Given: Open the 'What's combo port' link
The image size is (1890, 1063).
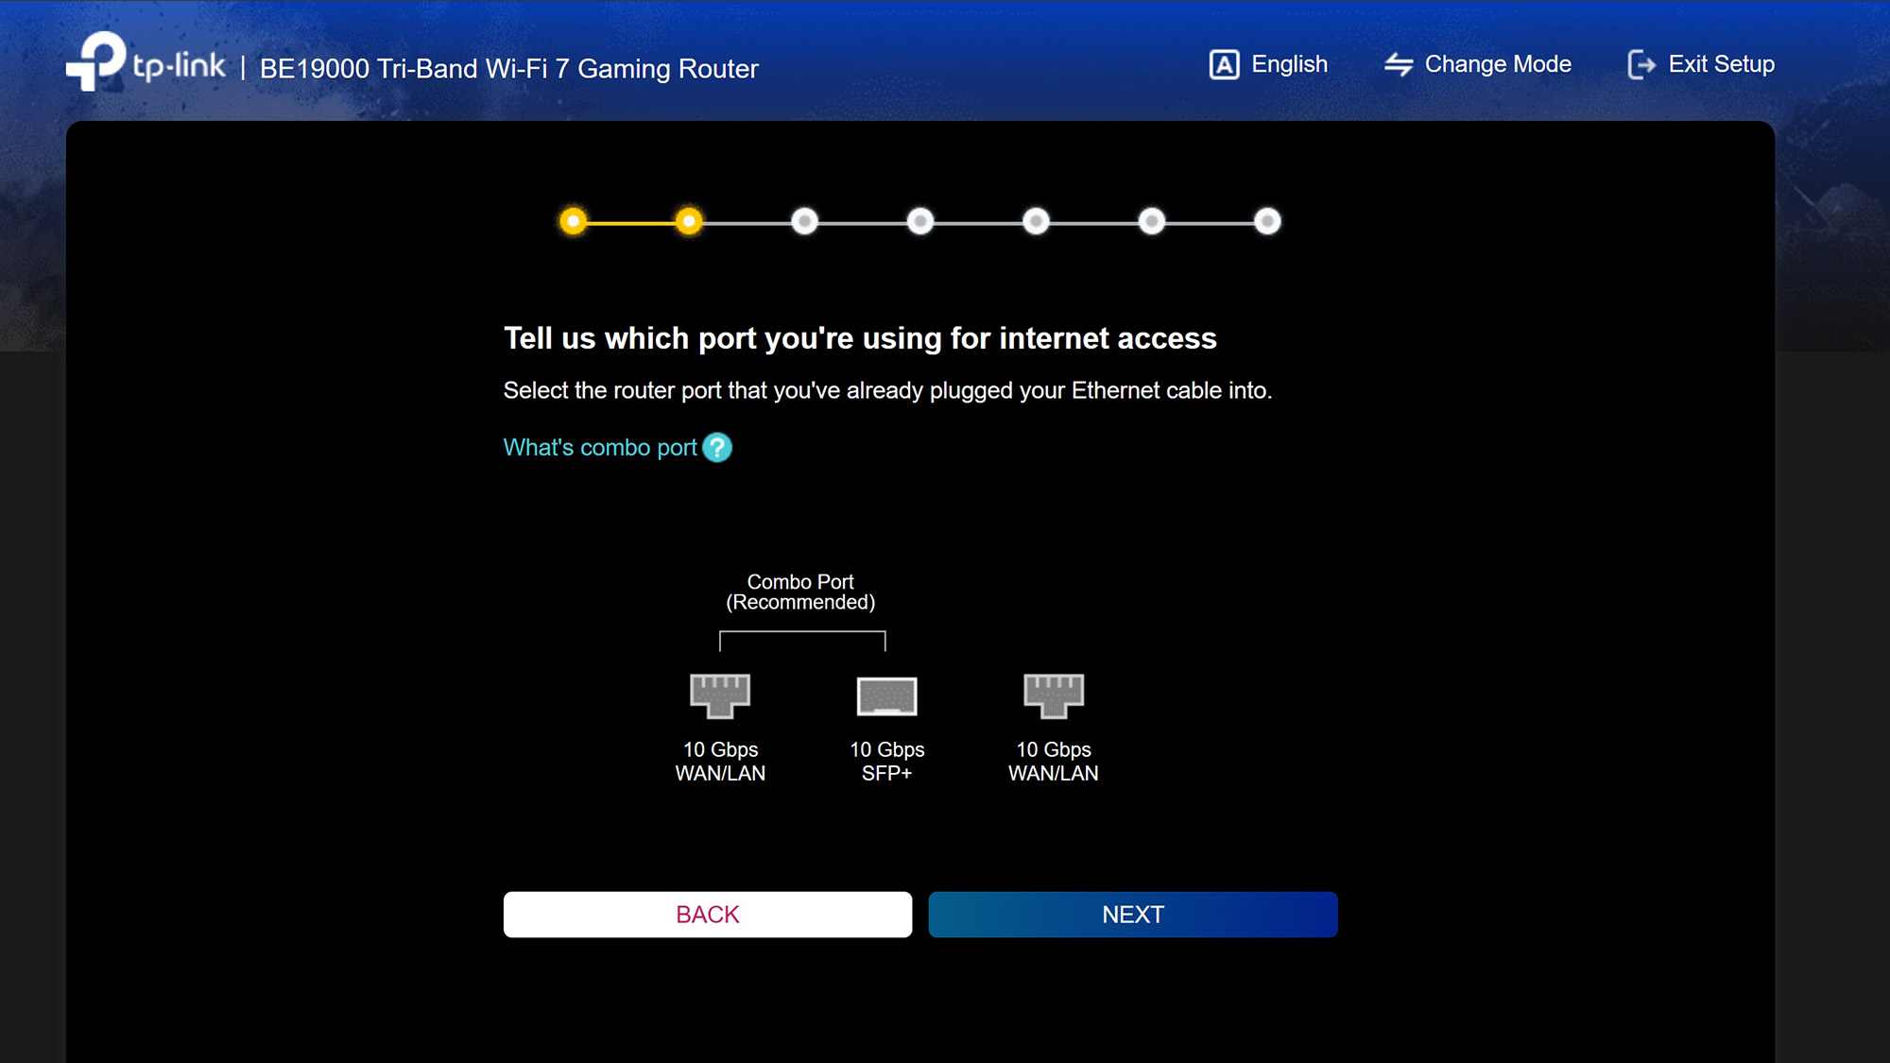Looking at the screenshot, I should [600, 447].
